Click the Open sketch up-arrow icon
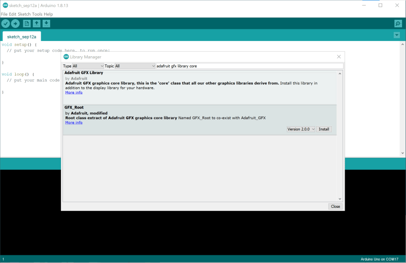The height and width of the screenshot is (263, 406). point(37,23)
